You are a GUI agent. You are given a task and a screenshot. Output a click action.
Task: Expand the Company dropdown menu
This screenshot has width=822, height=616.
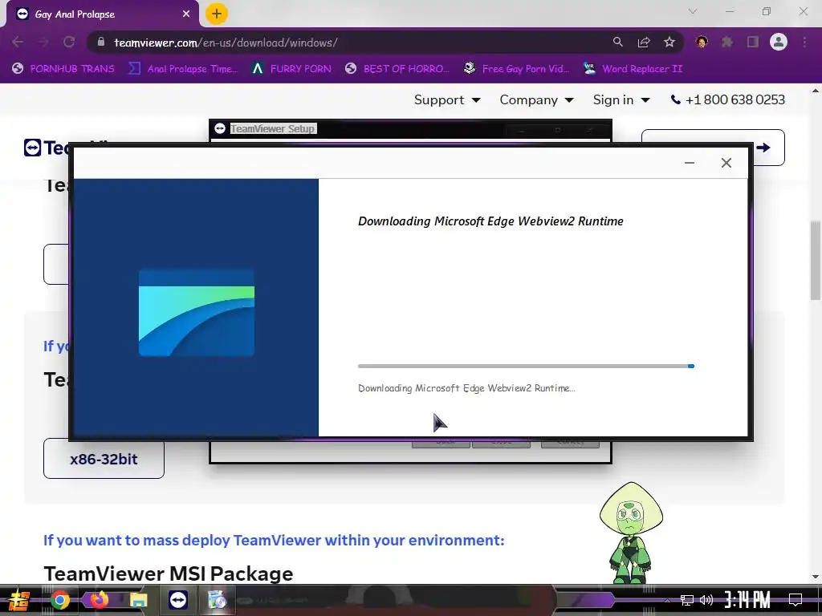(x=536, y=99)
